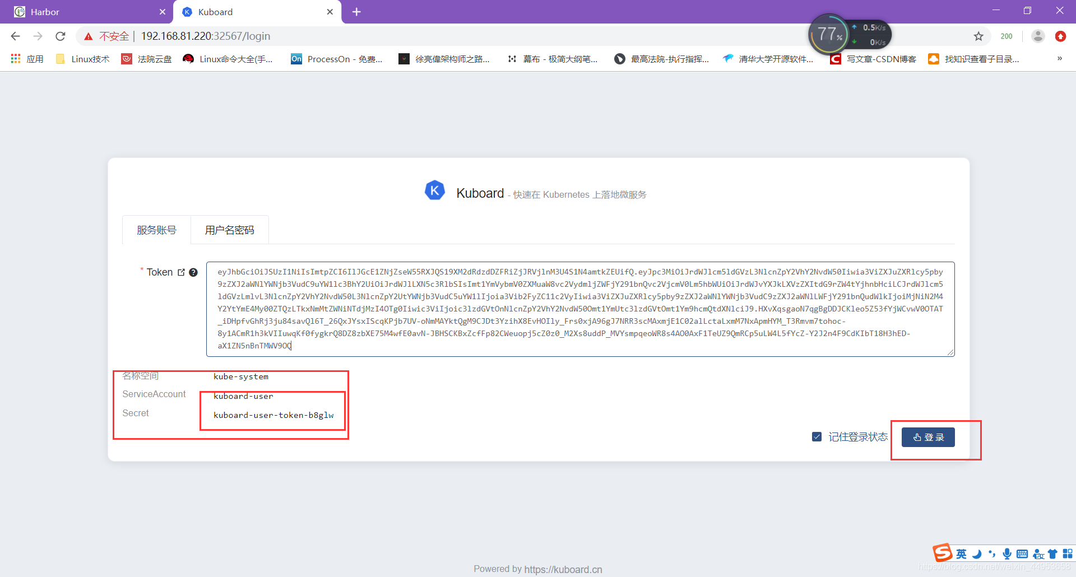Image resolution: width=1076 pixels, height=577 pixels.
Task: Bookmark this page with star icon
Action: click(978, 36)
